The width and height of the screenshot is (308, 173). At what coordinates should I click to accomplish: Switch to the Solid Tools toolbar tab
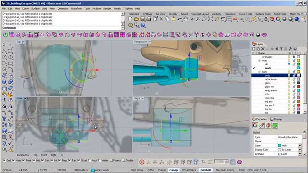280,14
